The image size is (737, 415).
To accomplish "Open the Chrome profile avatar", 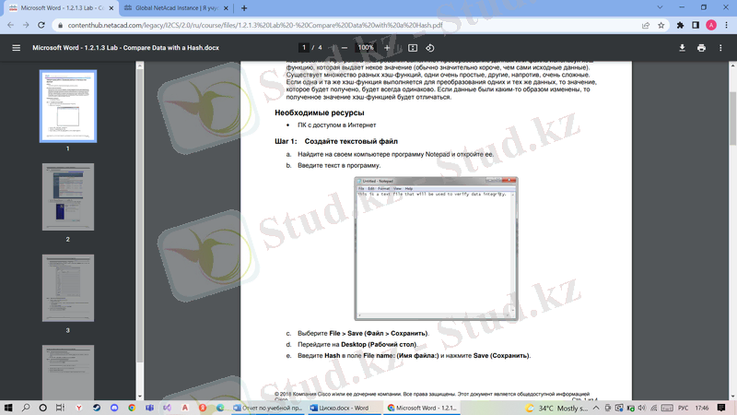I will [711, 25].
